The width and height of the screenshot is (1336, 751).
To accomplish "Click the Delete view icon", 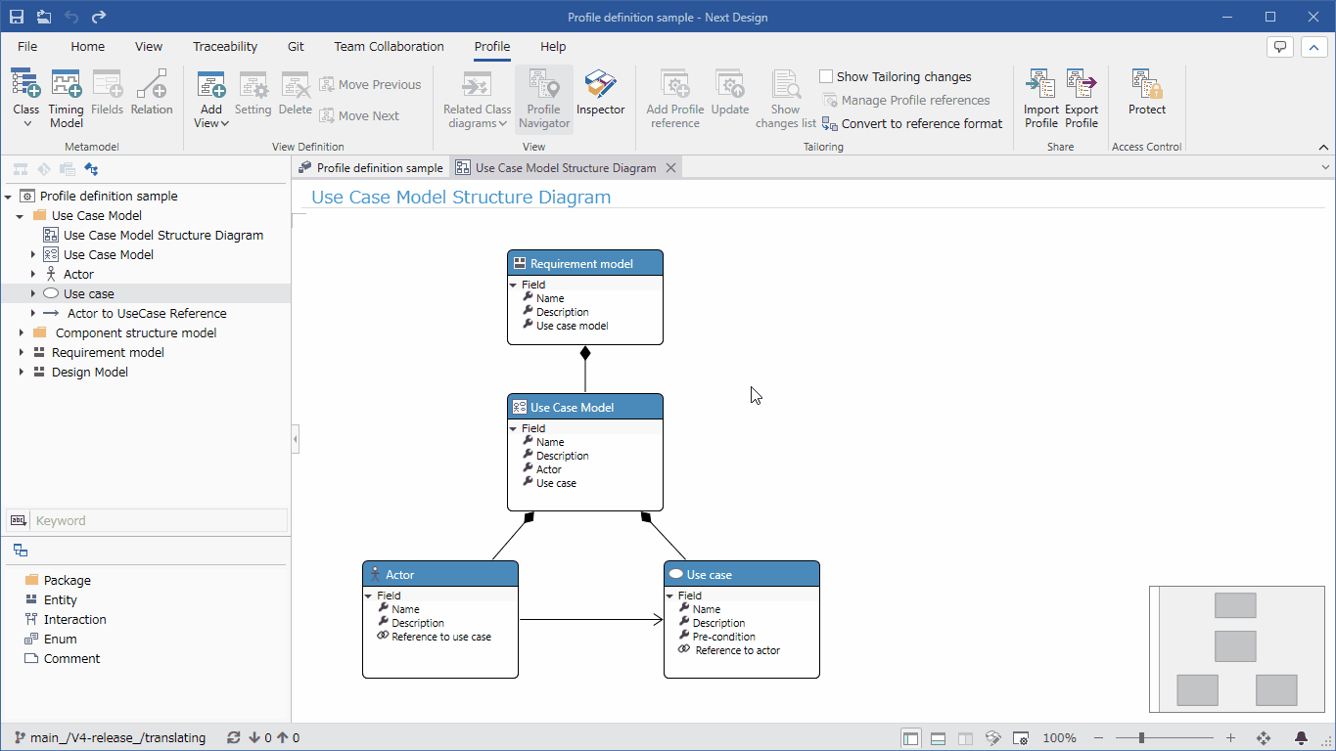I will (x=295, y=84).
